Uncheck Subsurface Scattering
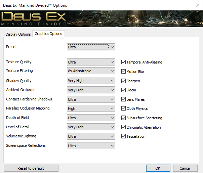The image size is (203, 173). [123, 118]
